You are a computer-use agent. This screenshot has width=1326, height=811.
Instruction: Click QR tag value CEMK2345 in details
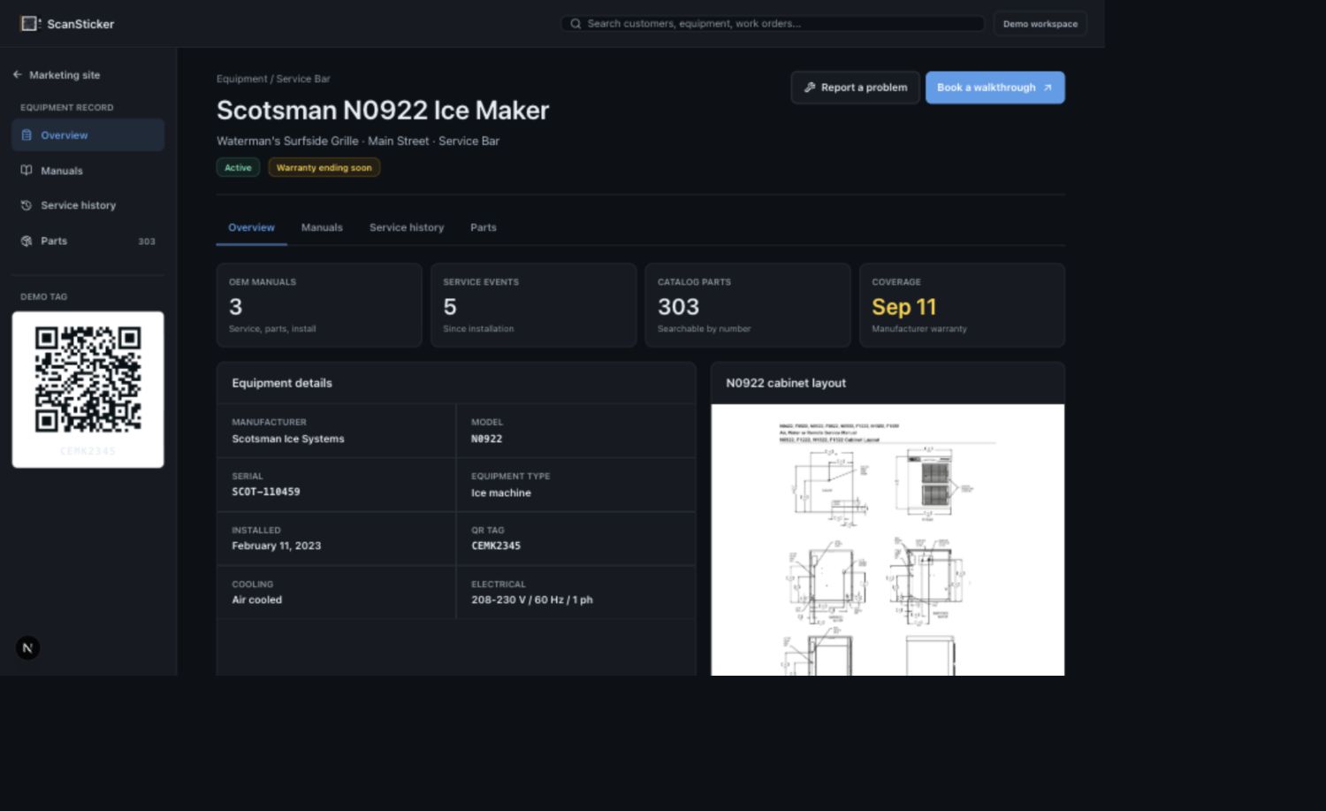tap(496, 546)
